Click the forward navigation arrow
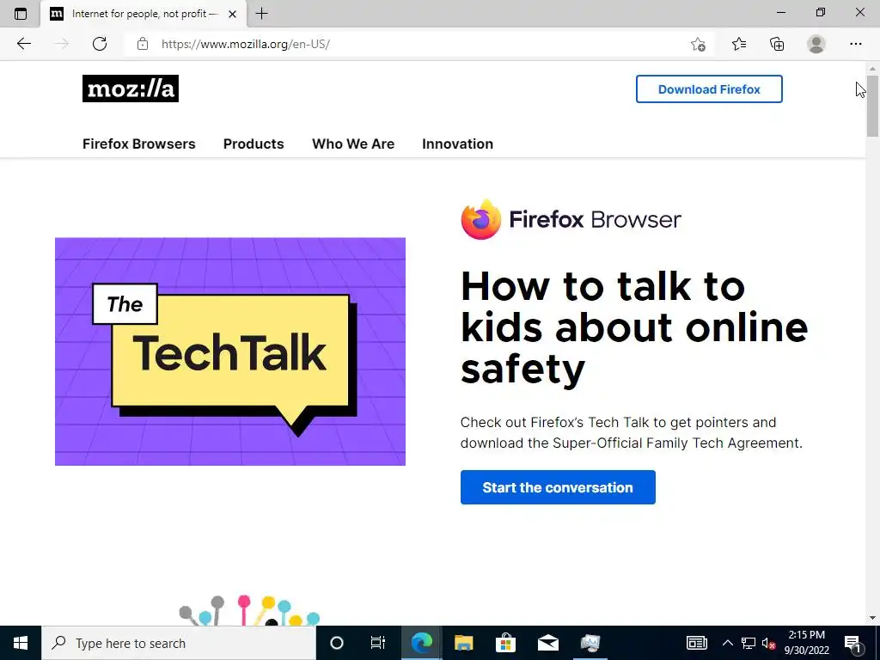Image resolution: width=880 pixels, height=660 pixels. 62,44
